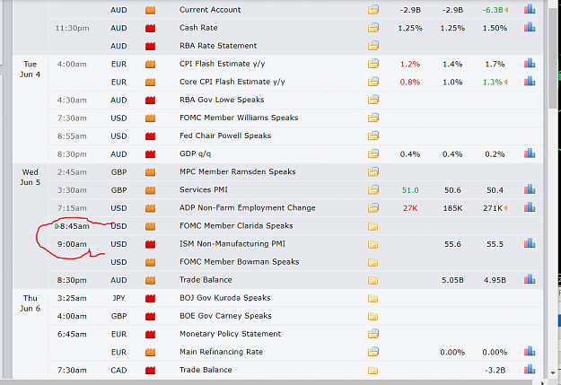This screenshot has height=385, width=561.
Task: Open detail folder for ADP Non-Farm Employment Change
Action: coord(373,208)
